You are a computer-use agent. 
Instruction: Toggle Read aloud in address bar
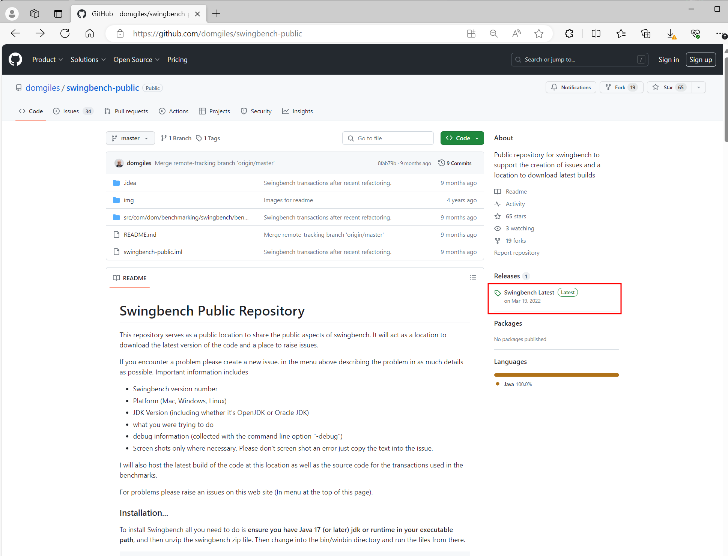(x=516, y=34)
